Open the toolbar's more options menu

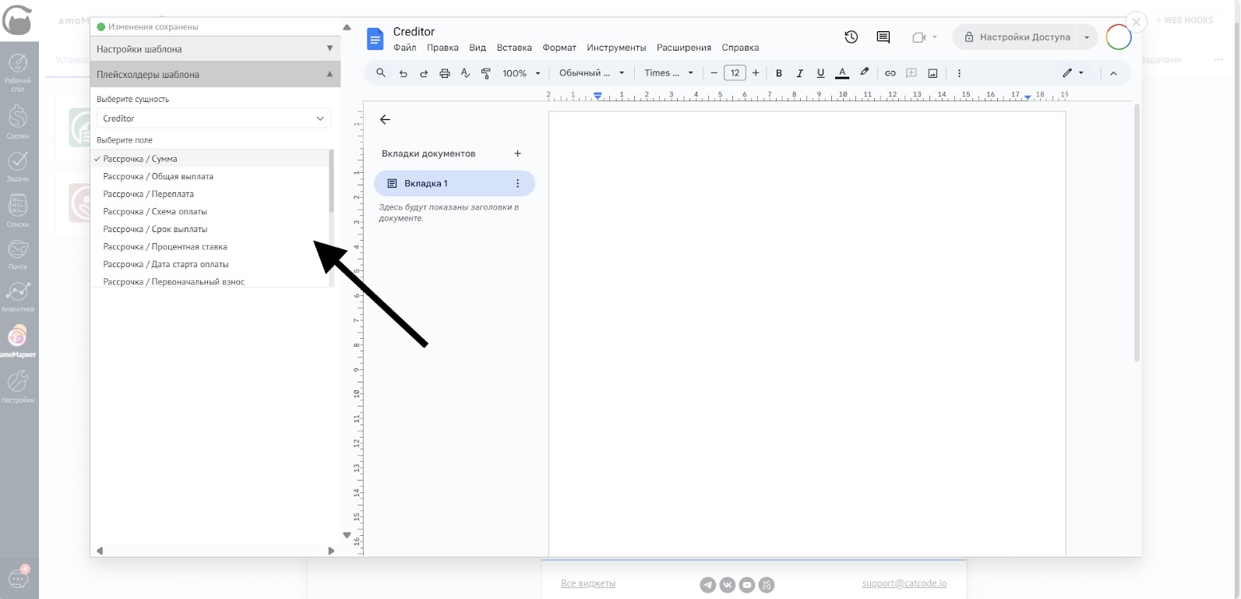pyautogui.click(x=959, y=73)
